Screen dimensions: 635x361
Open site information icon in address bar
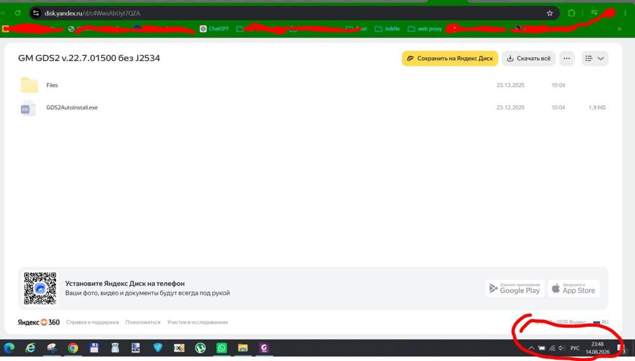[36, 13]
